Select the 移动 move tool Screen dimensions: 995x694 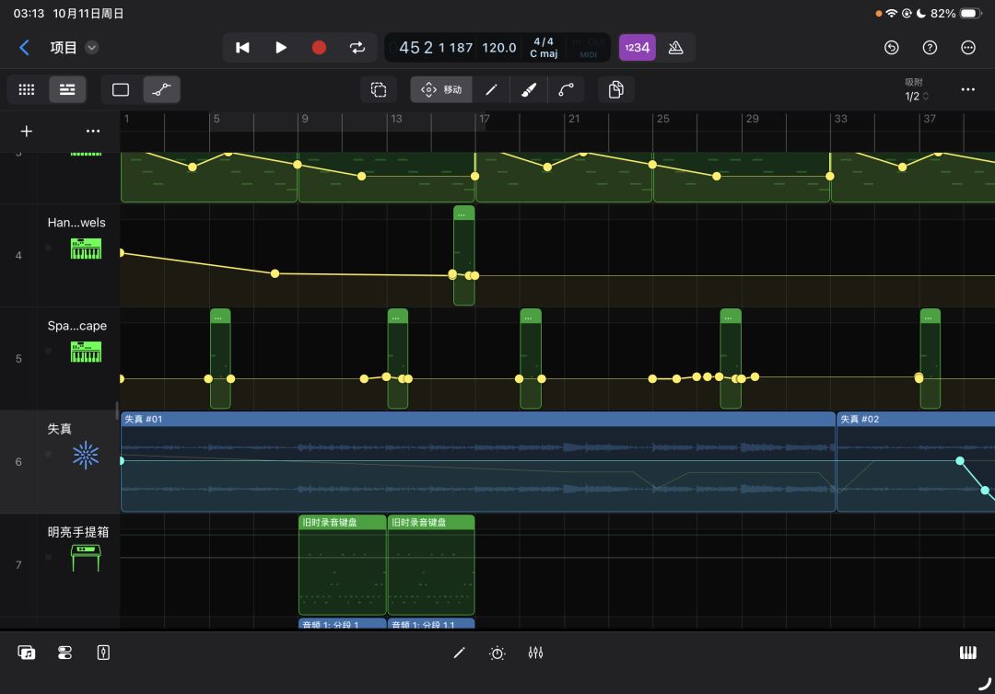(441, 89)
